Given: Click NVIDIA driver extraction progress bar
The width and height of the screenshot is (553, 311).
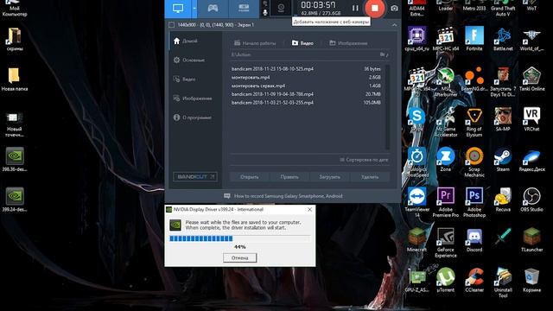Looking at the screenshot, I should point(240,238).
